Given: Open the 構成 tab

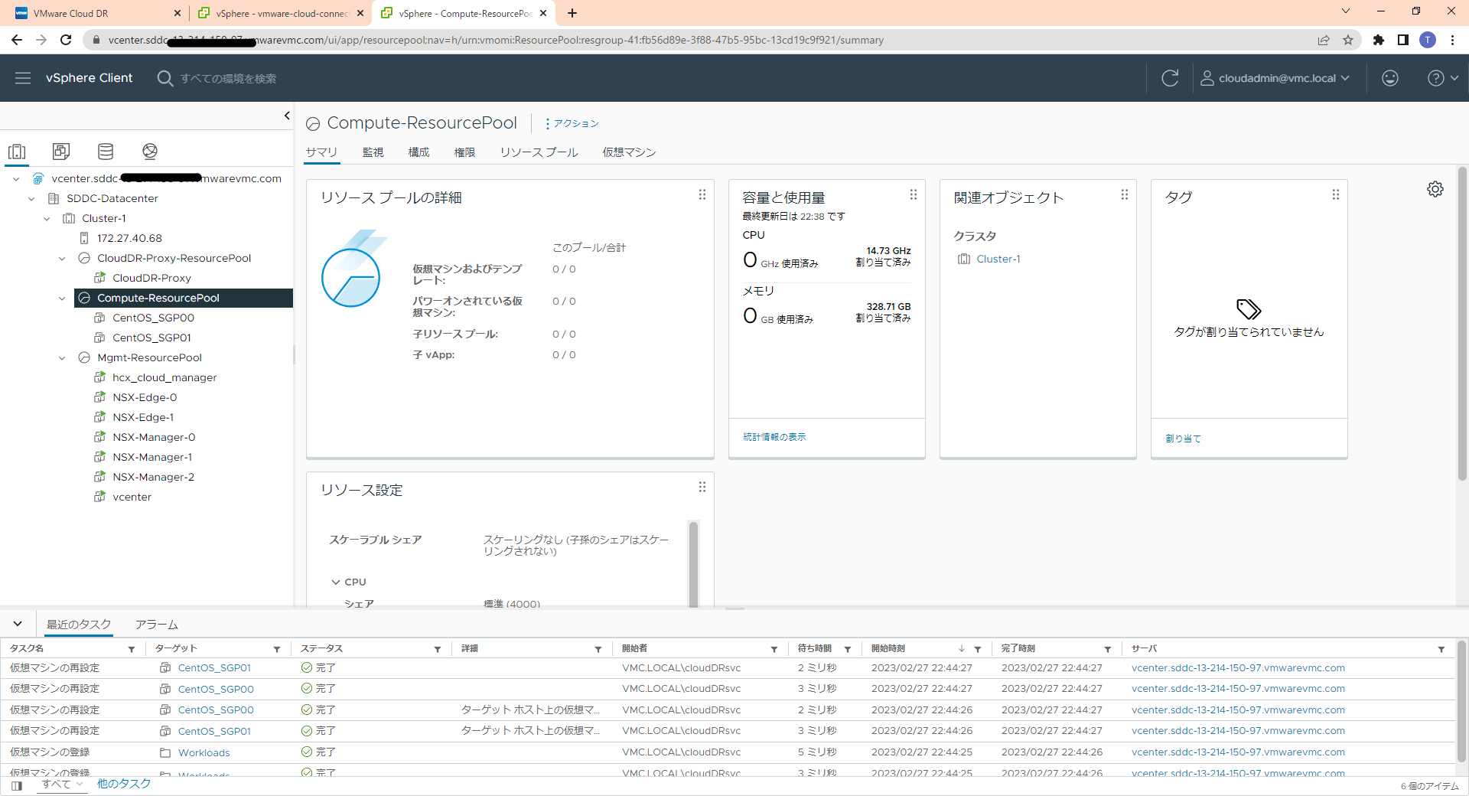Looking at the screenshot, I should click(419, 152).
